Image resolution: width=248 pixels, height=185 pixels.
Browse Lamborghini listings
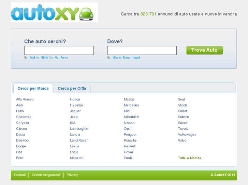[79, 129]
